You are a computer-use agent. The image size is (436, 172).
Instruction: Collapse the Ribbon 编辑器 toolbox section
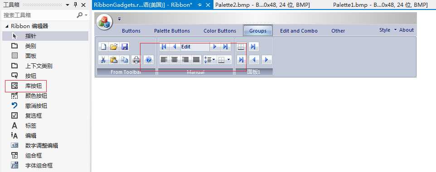tap(7, 26)
